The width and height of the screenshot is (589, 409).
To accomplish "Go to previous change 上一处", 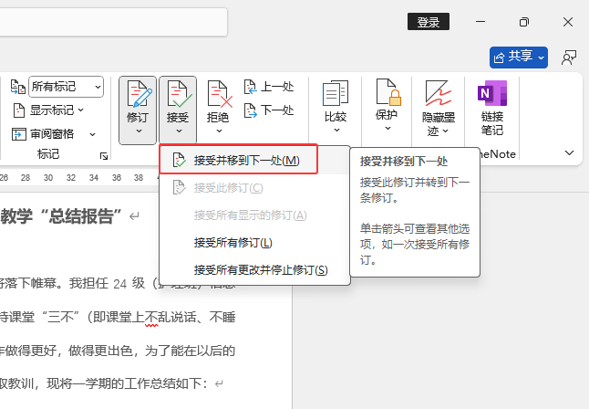I will coord(269,87).
